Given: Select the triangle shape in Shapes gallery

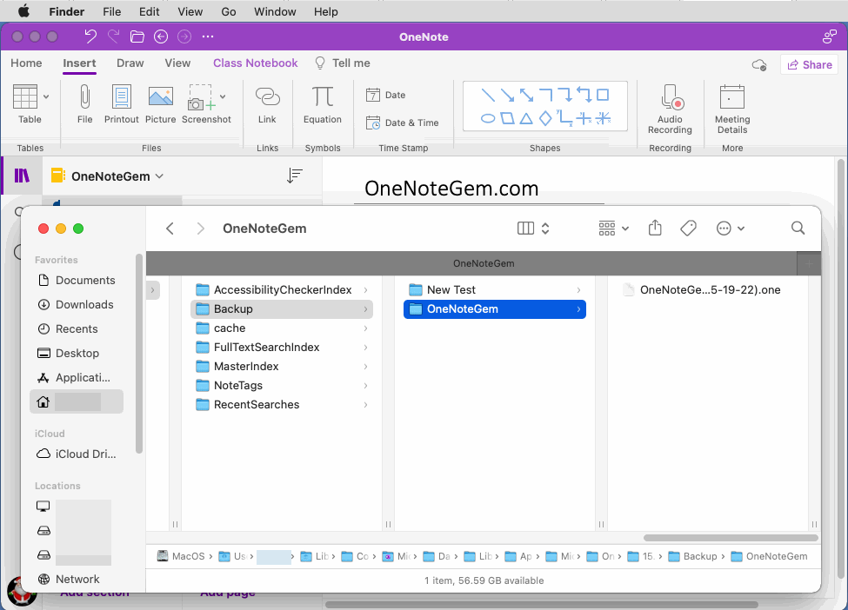Looking at the screenshot, I should tap(525, 118).
